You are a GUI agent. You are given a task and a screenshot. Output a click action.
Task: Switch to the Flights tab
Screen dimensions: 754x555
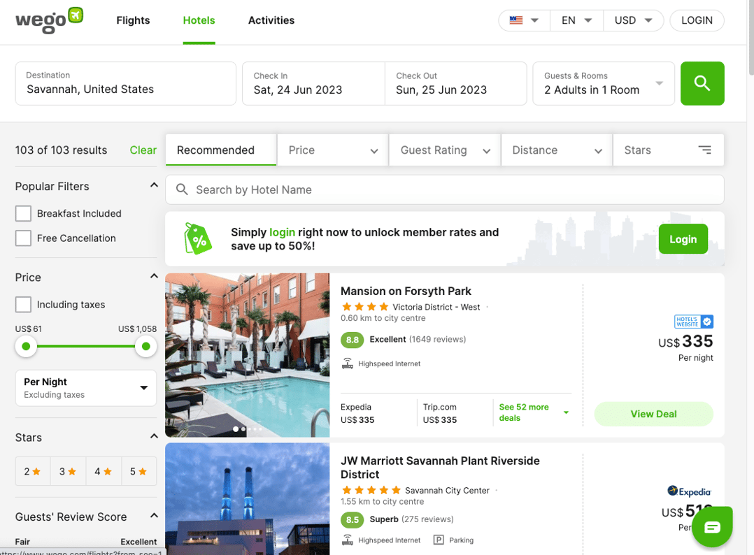coord(133,20)
